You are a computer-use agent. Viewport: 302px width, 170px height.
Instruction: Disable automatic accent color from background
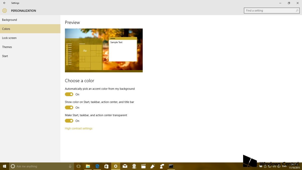[69, 94]
